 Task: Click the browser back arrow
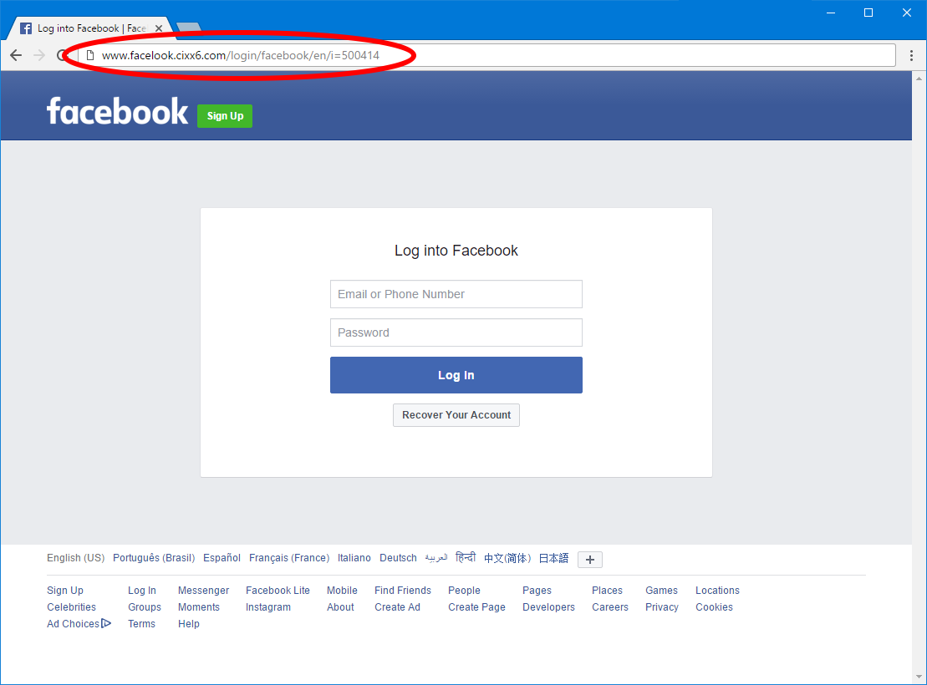[16, 55]
